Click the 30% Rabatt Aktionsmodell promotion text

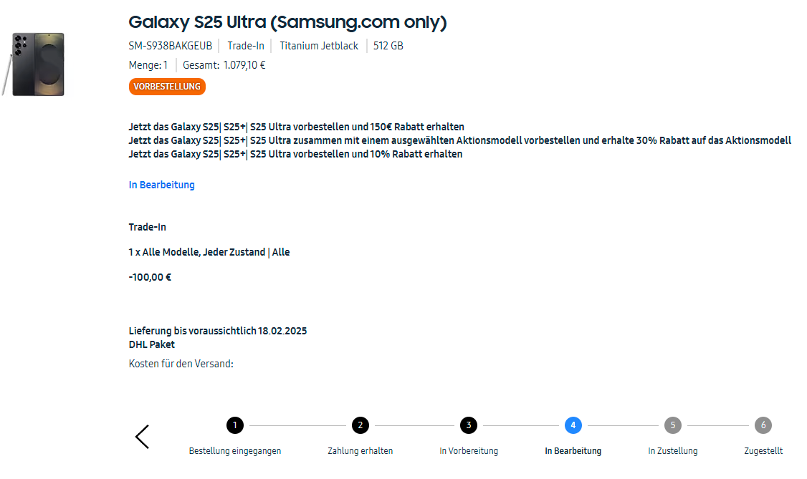pyautogui.click(x=459, y=140)
